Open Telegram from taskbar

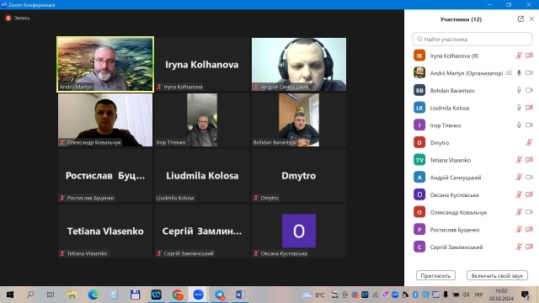point(219,295)
